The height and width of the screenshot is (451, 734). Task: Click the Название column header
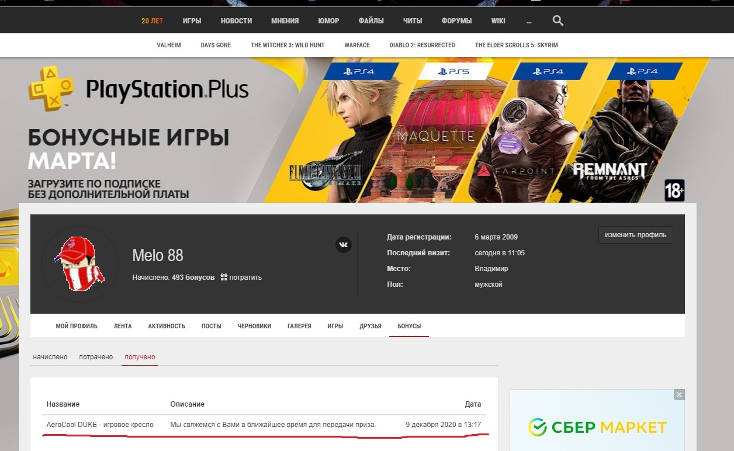[63, 404]
